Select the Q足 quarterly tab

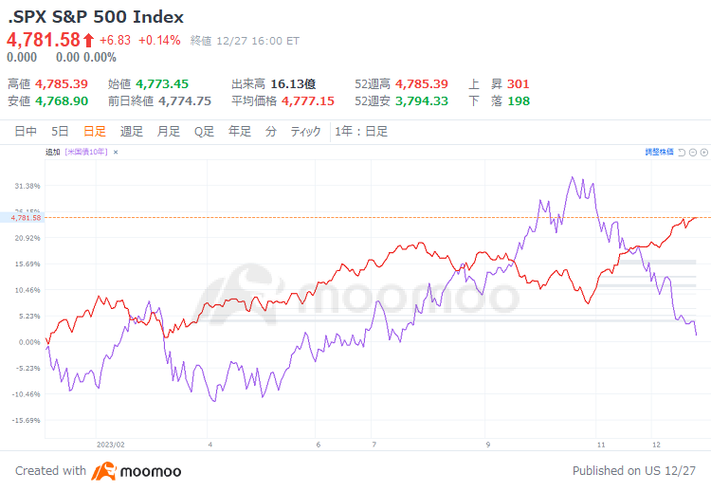(204, 132)
